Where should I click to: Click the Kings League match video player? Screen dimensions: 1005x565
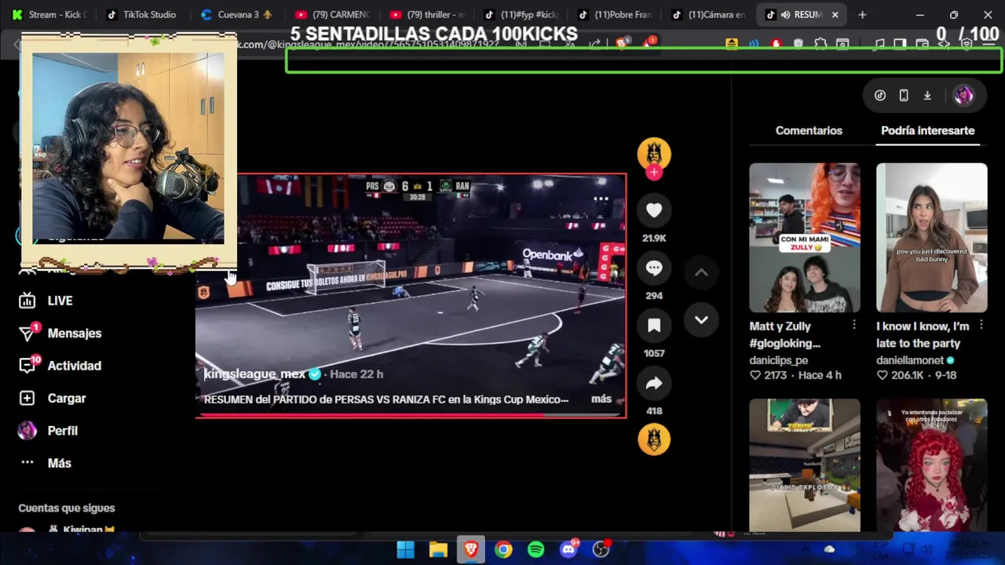(x=411, y=296)
